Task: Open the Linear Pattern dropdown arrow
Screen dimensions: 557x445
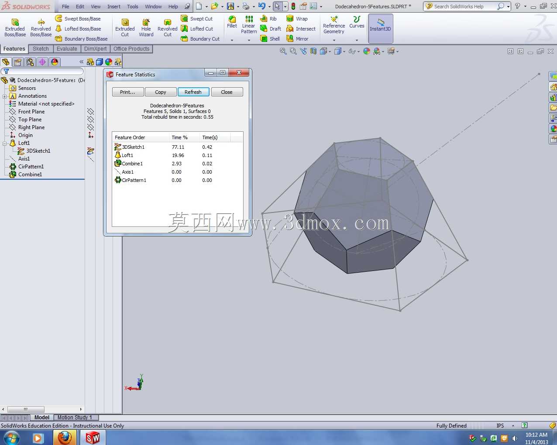Action: pos(249,40)
